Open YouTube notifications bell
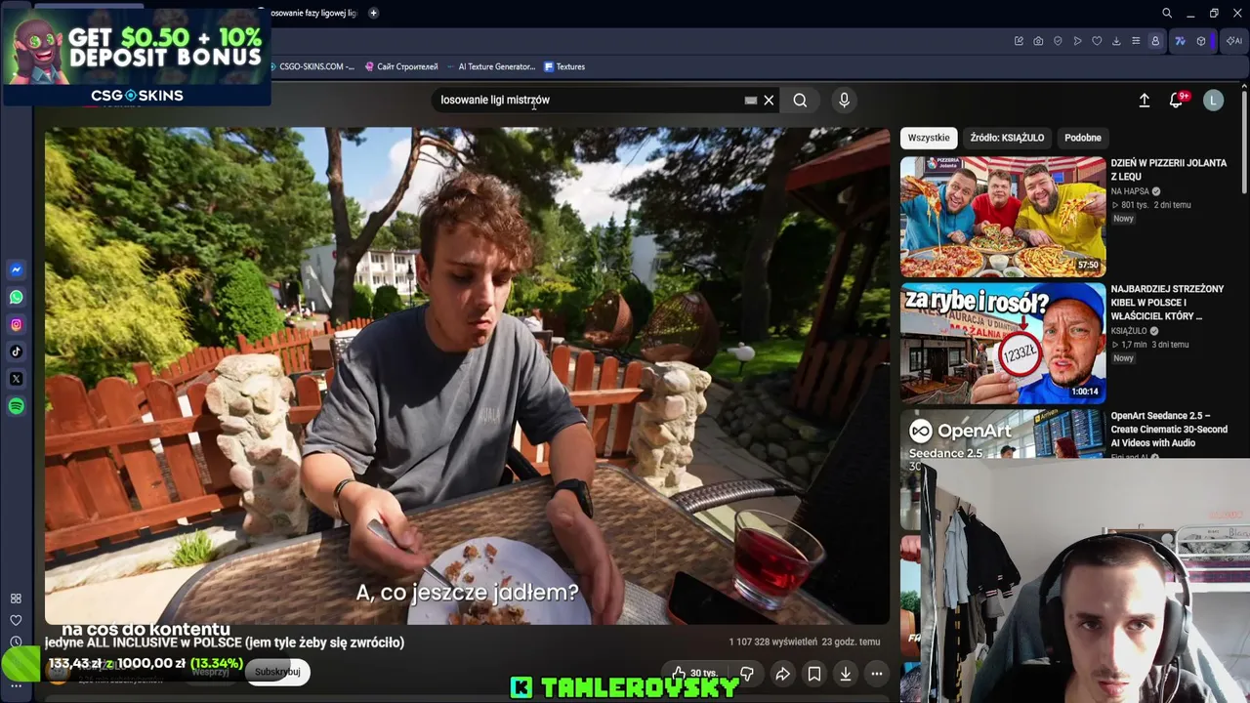 (1177, 100)
